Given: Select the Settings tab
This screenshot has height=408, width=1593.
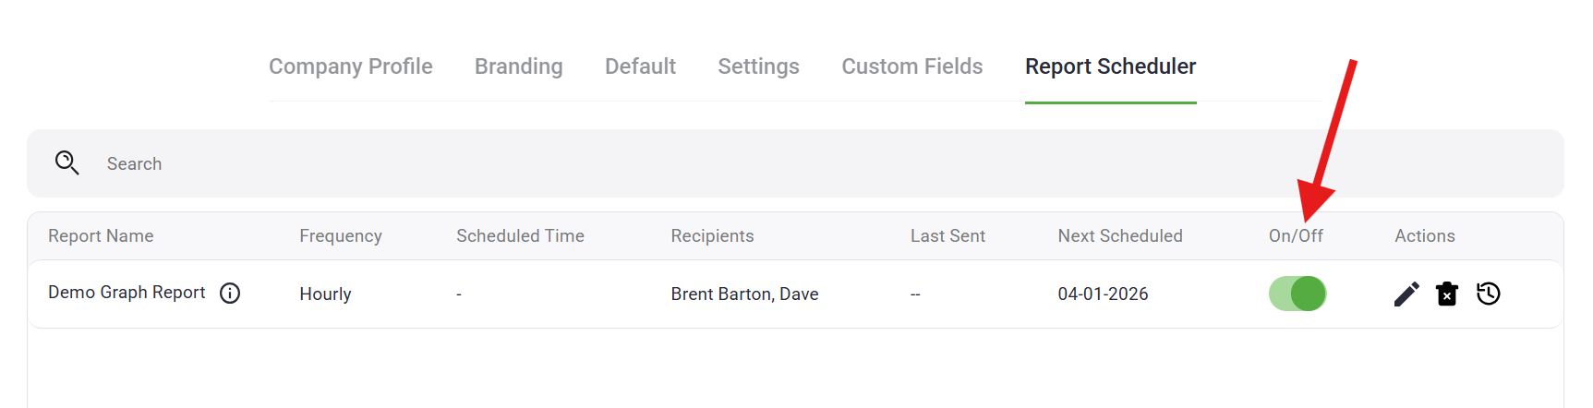Looking at the screenshot, I should (758, 66).
